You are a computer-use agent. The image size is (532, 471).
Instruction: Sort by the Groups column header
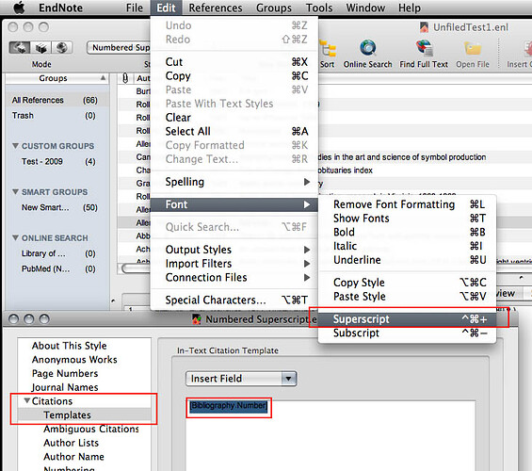click(x=56, y=78)
